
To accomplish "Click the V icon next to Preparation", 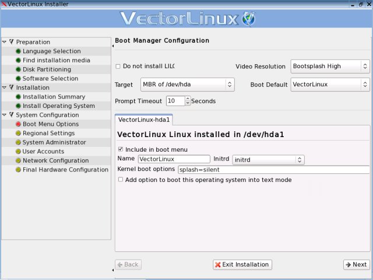I will click(x=12, y=42).
